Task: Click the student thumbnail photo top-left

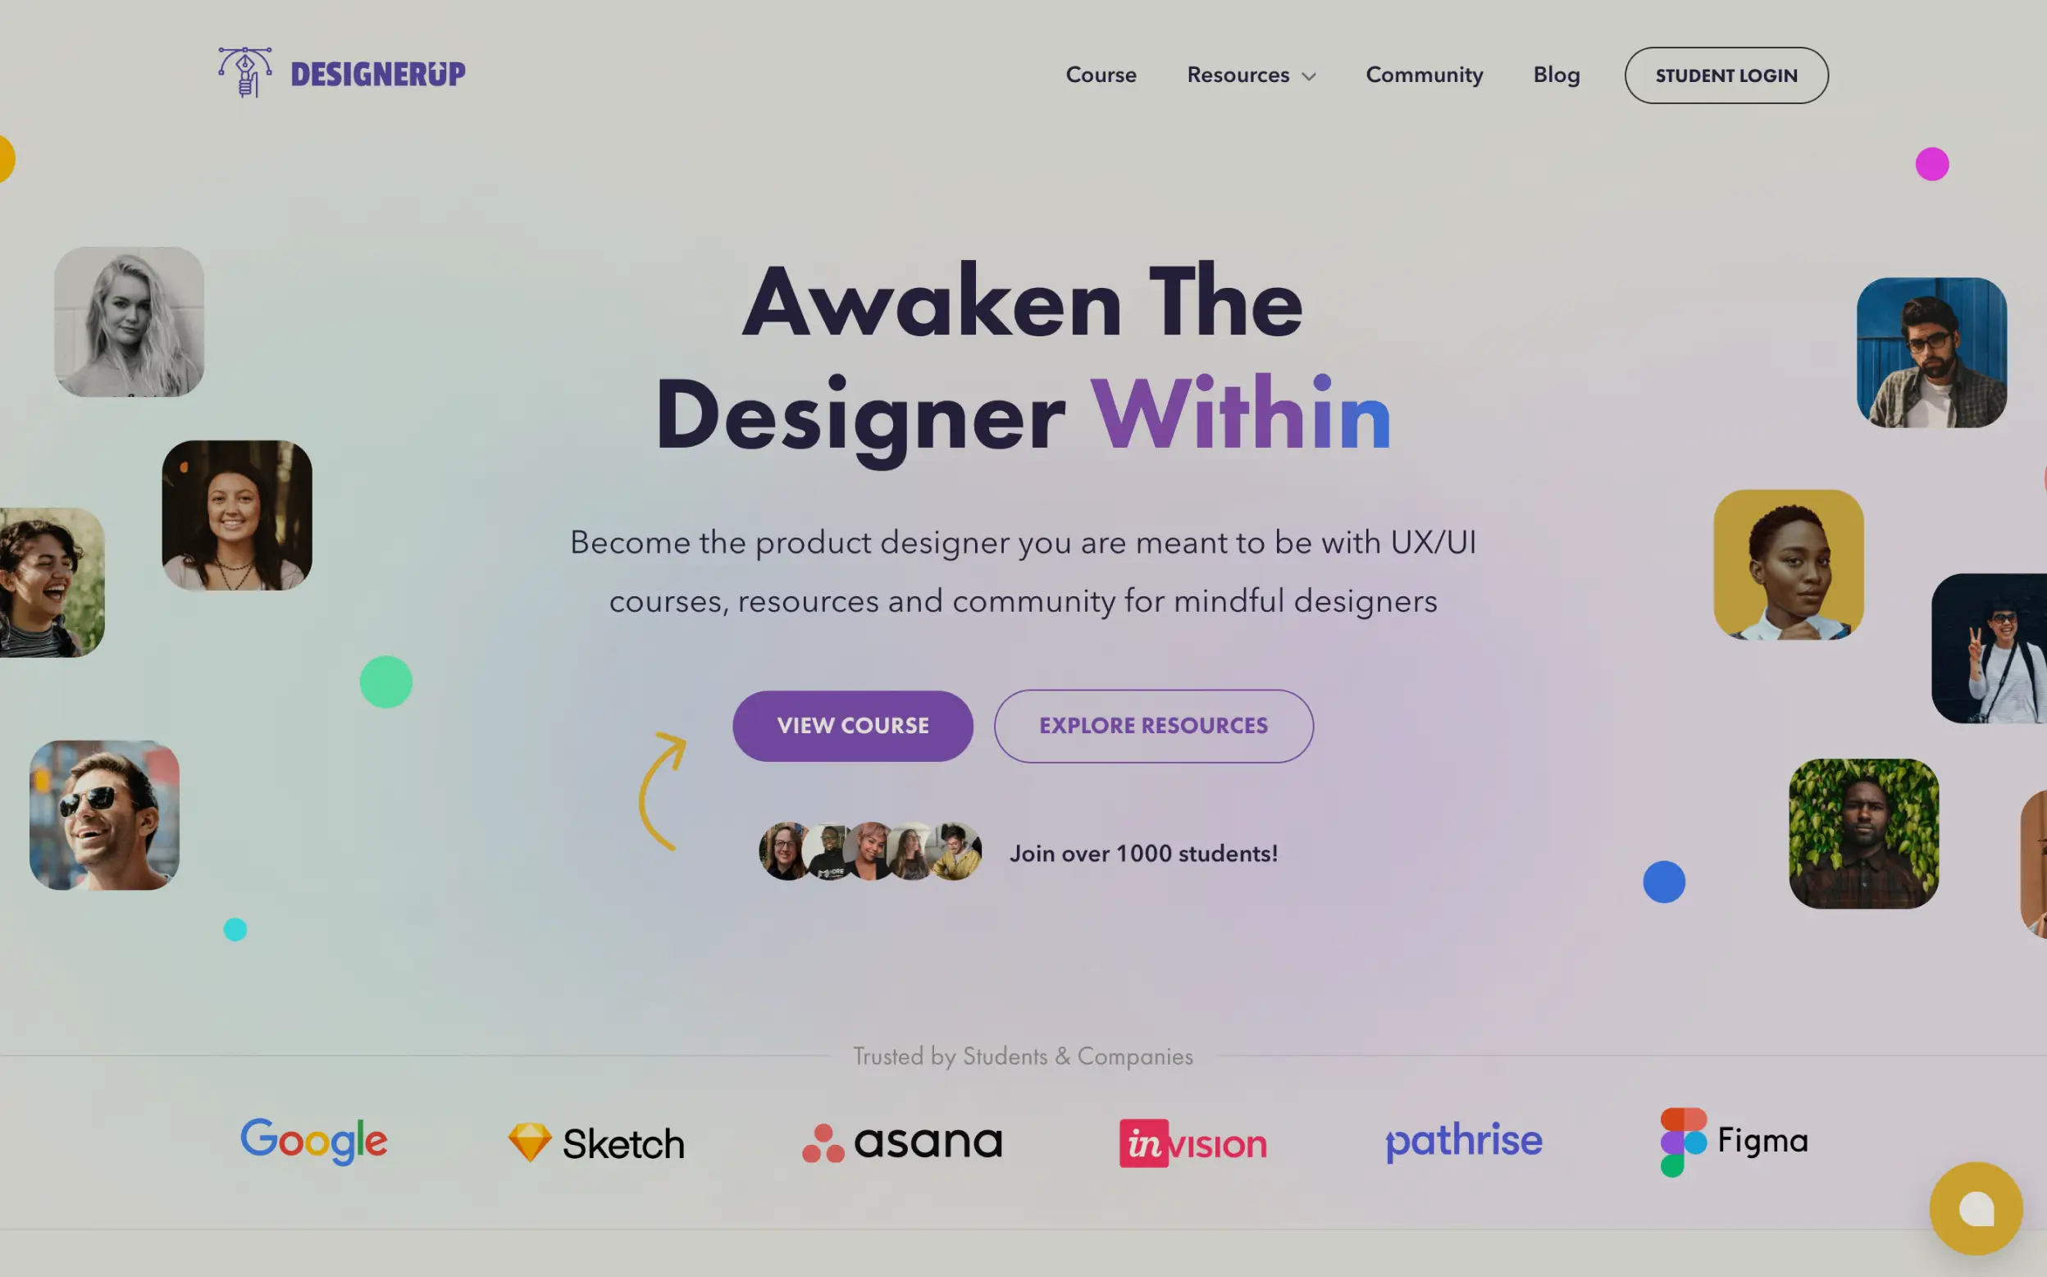Action: (130, 321)
